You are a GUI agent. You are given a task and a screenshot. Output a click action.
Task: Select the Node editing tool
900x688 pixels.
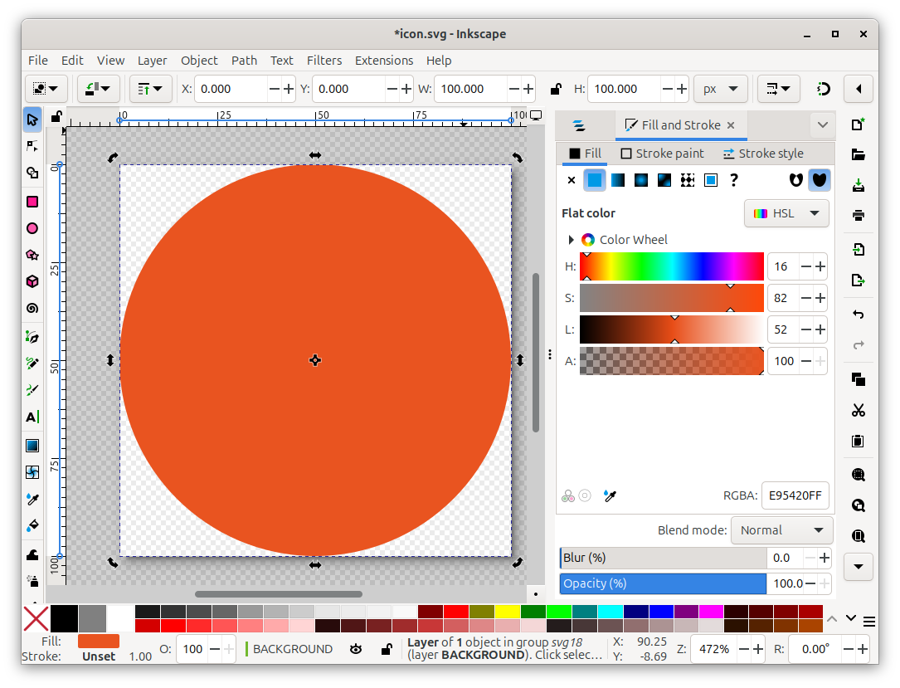pyautogui.click(x=32, y=146)
